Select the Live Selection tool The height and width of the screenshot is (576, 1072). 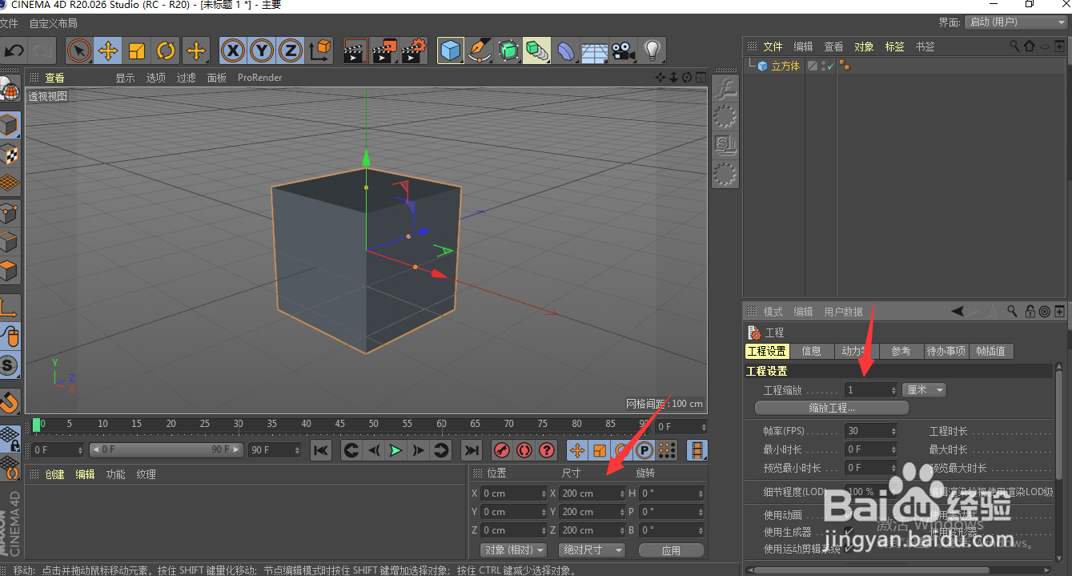[78, 50]
